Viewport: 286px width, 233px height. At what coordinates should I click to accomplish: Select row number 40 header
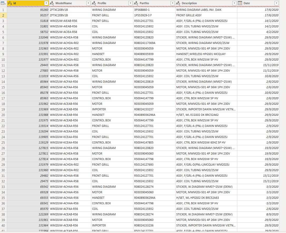[x=3, y=226]
